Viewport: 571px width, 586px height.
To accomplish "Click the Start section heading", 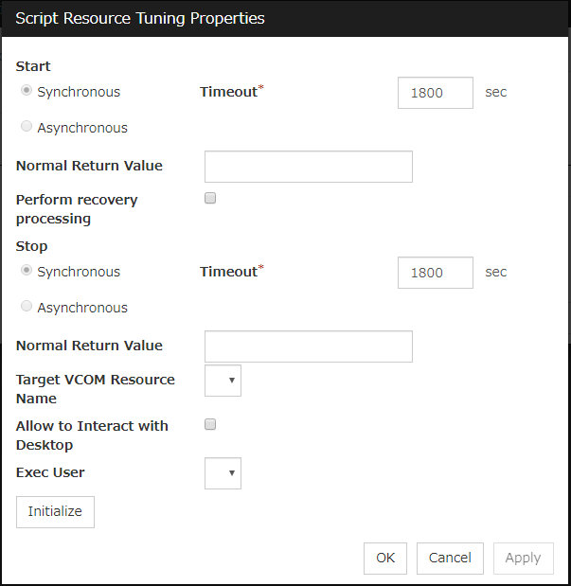I will (x=33, y=66).
